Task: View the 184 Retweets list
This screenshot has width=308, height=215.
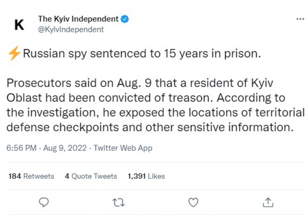Action: (31, 176)
